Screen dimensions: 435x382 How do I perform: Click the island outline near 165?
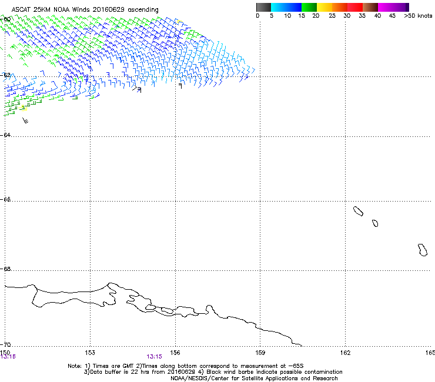(x=423, y=250)
